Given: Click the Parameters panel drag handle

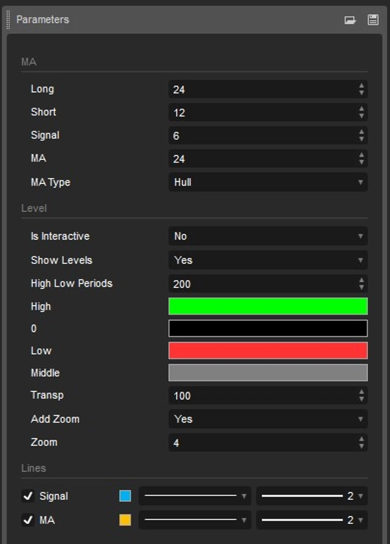Looking at the screenshot, I should [x=7, y=20].
